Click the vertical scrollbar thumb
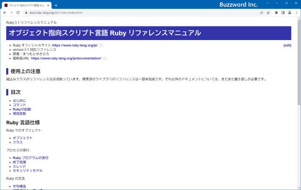Image resolution: width=301 pixels, height=190 pixels. click(x=299, y=62)
